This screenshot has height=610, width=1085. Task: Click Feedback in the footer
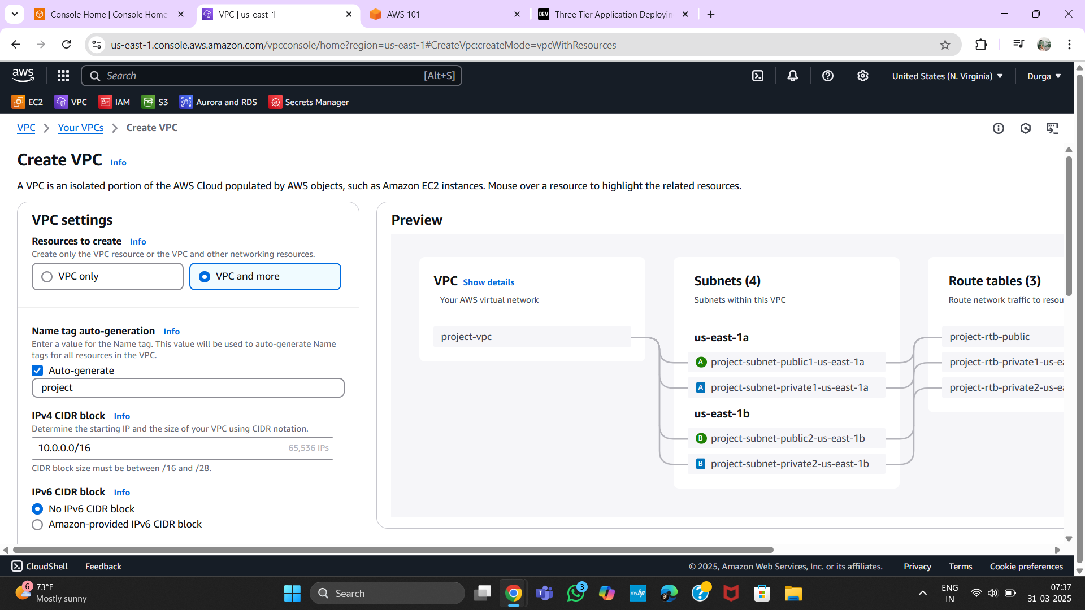103,566
